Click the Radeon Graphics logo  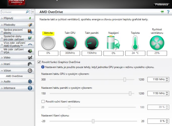point(17,2)
